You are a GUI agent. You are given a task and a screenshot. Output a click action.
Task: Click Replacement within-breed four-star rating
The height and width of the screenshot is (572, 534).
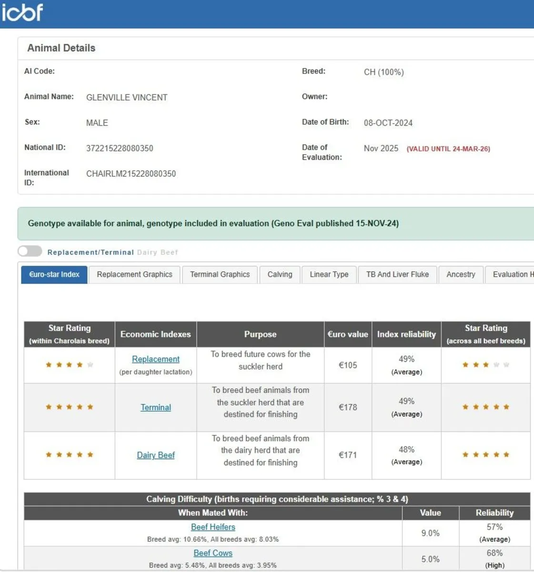[69, 365]
